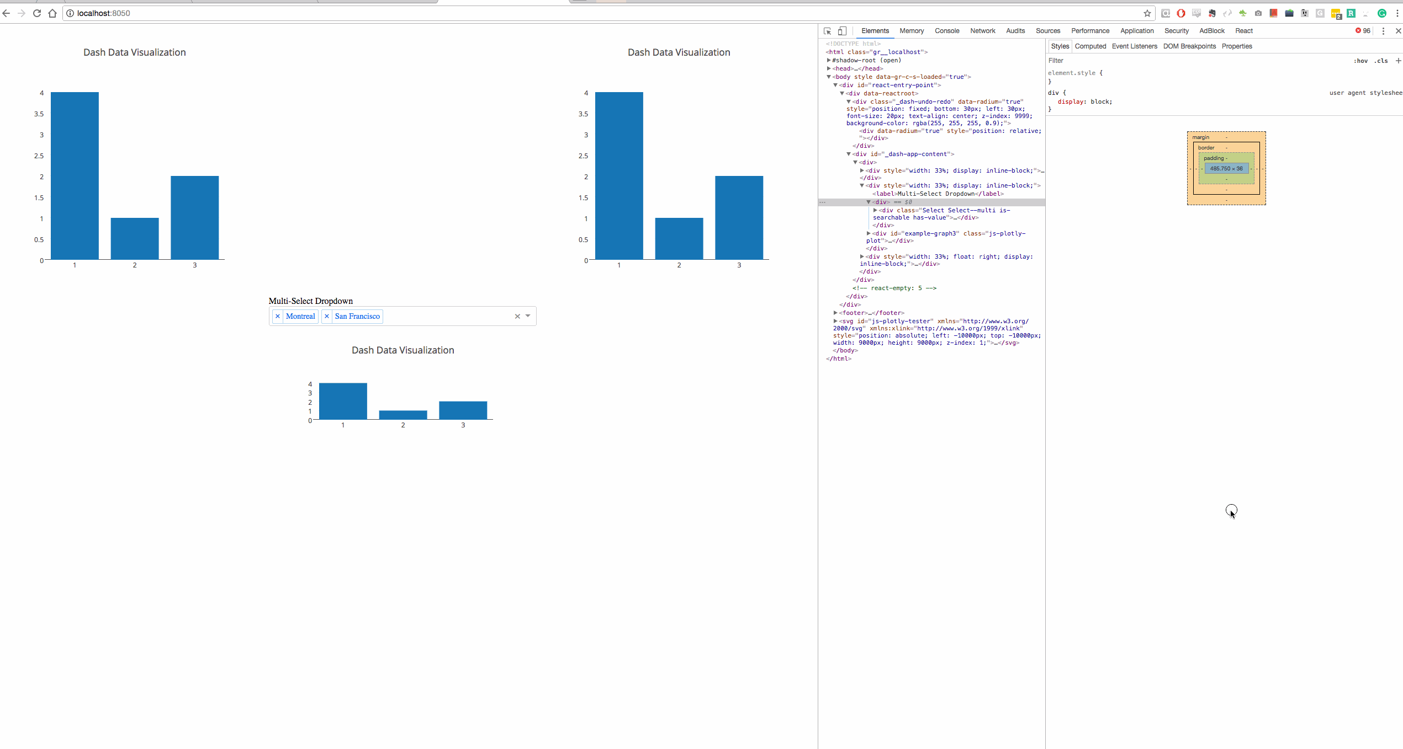The height and width of the screenshot is (749, 1403).
Task: Open the Properties sidebar tab
Action: point(1237,46)
